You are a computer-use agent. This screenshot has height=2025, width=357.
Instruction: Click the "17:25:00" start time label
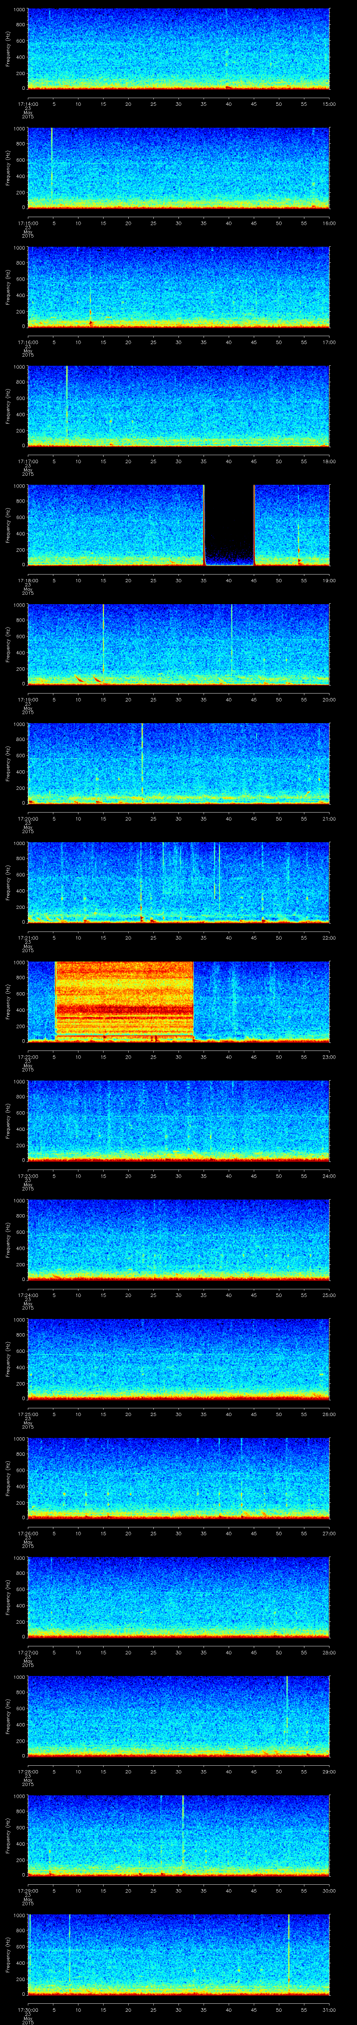click(x=28, y=1414)
